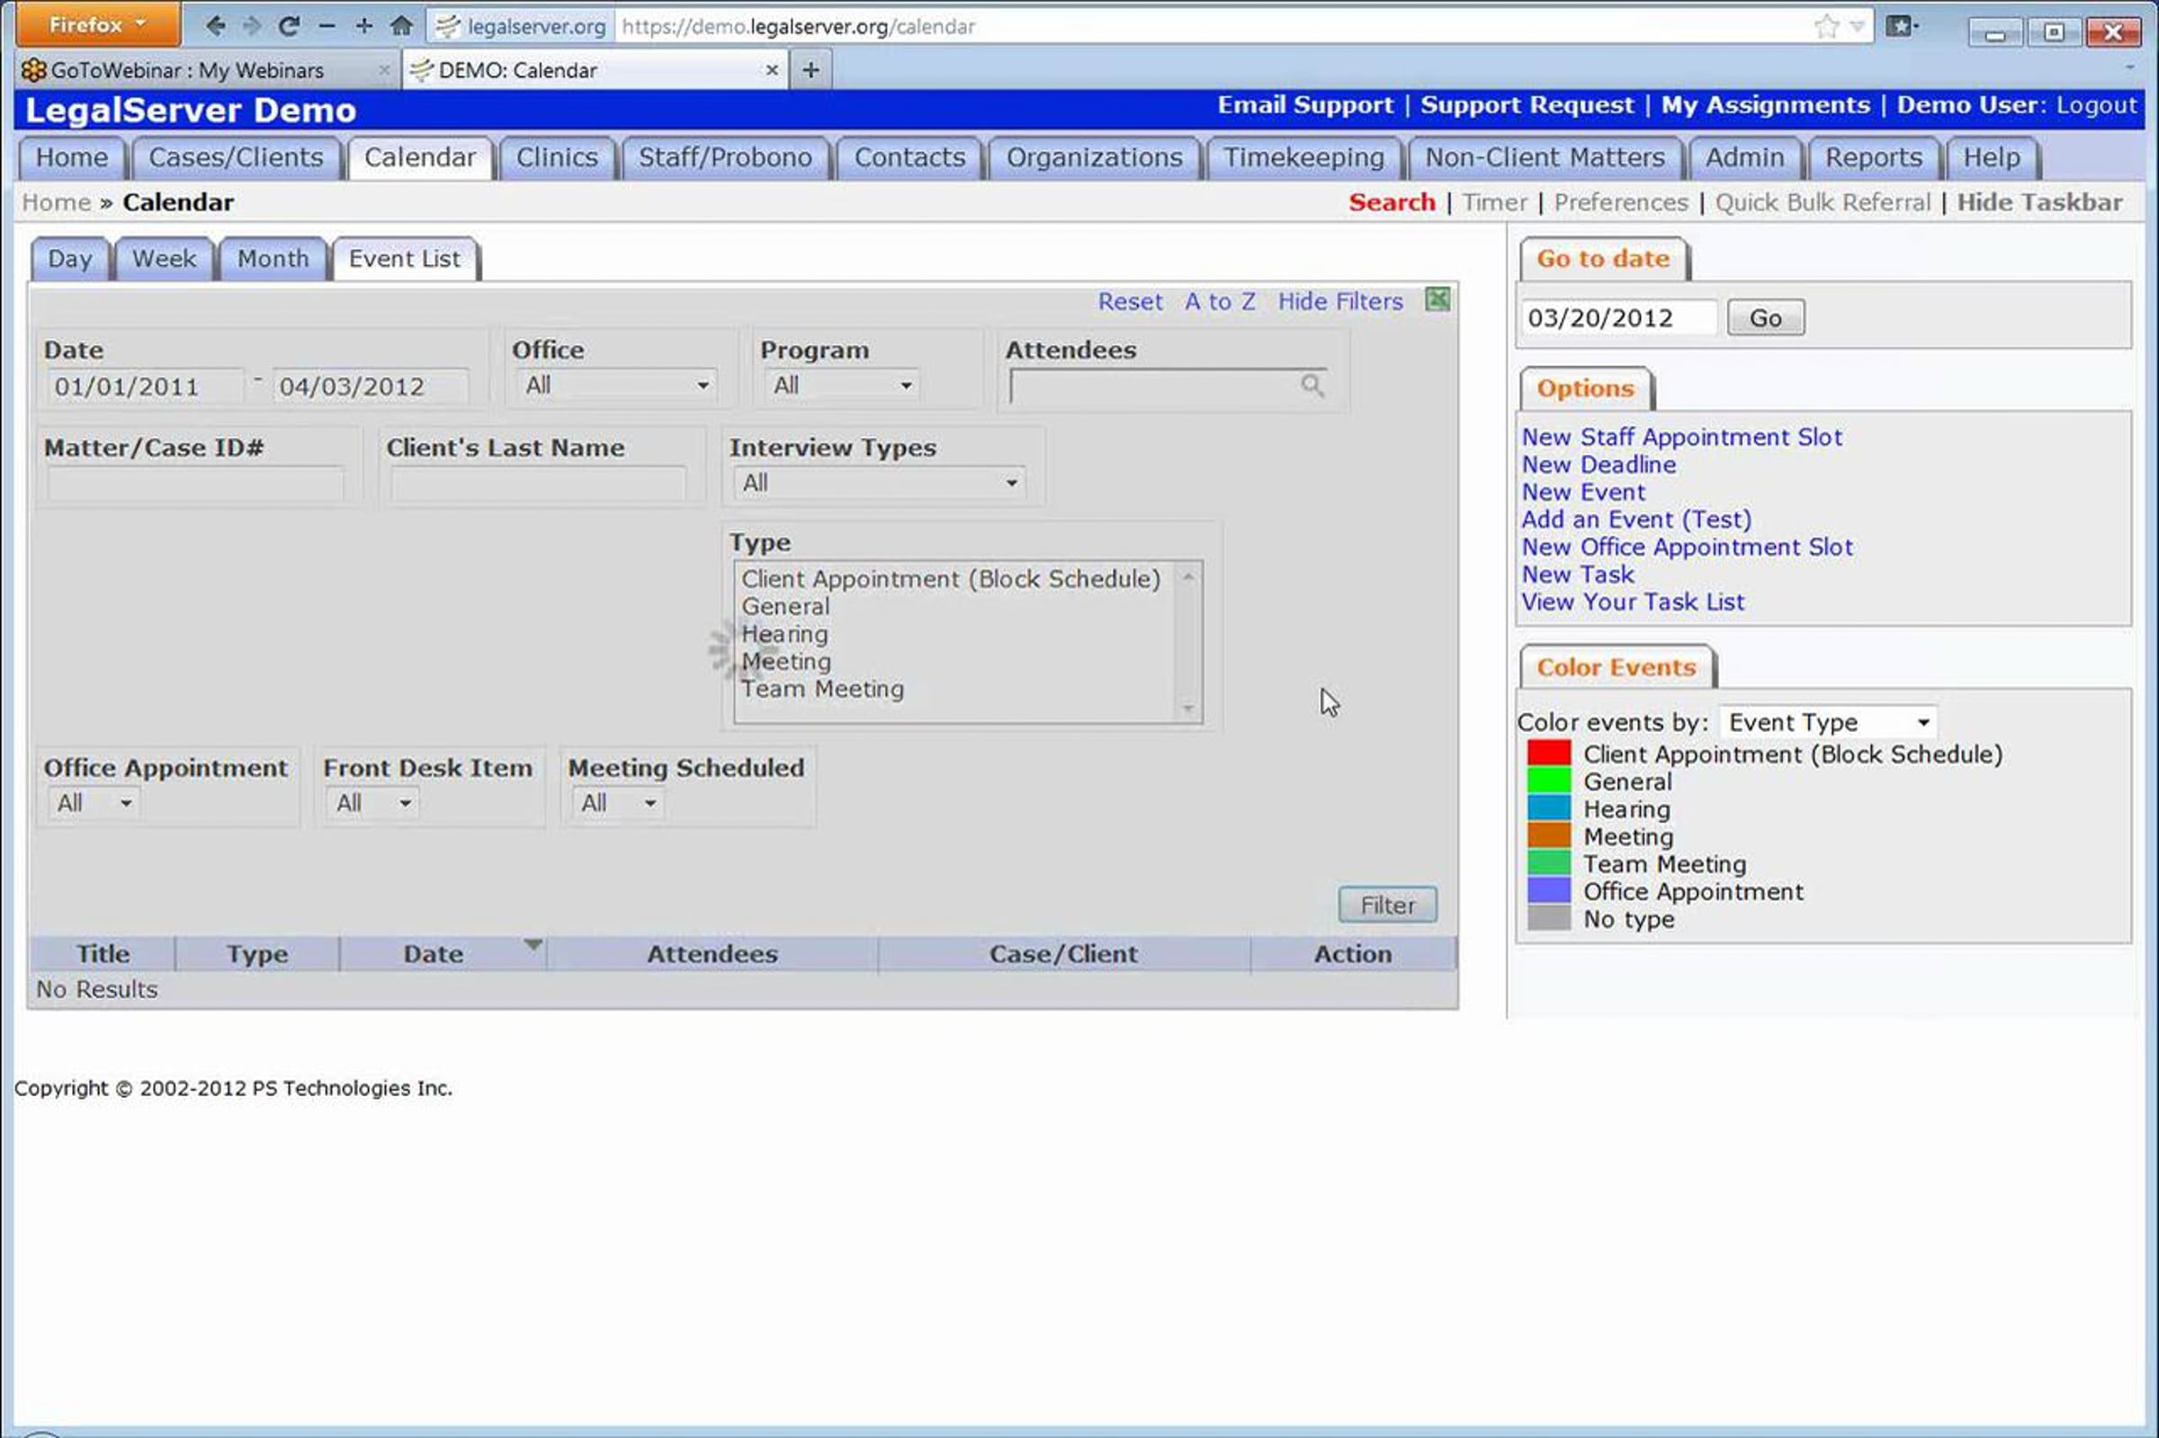Click the red Client Appointment color swatch
2159x1438 pixels.
(1548, 754)
